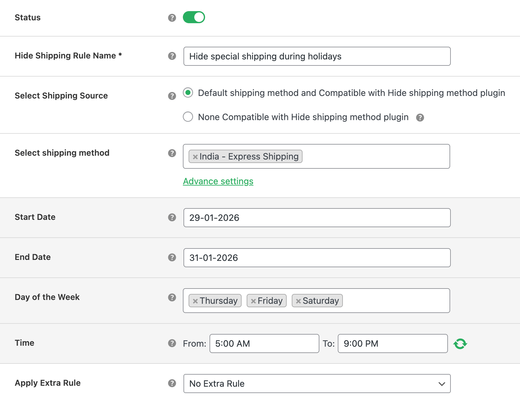This screenshot has height=401, width=520.
Task: Click the help icon beside Select shipping method
Action: click(x=172, y=153)
